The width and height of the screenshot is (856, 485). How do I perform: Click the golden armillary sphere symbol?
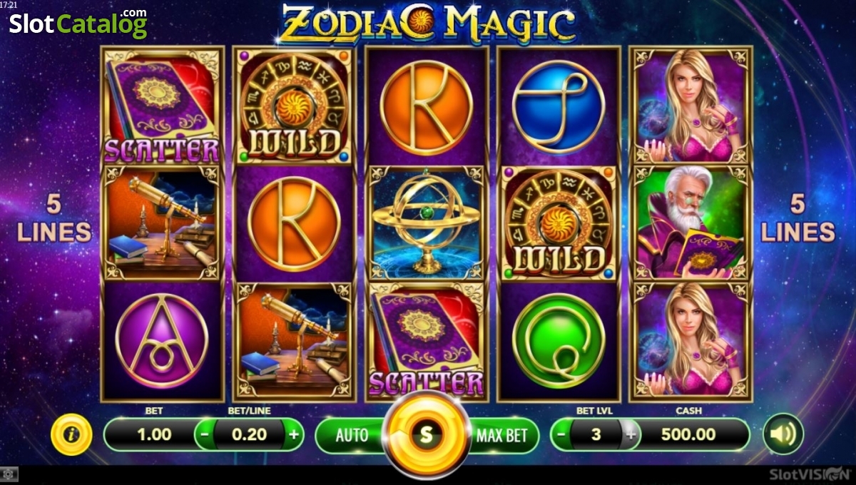(x=427, y=223)
